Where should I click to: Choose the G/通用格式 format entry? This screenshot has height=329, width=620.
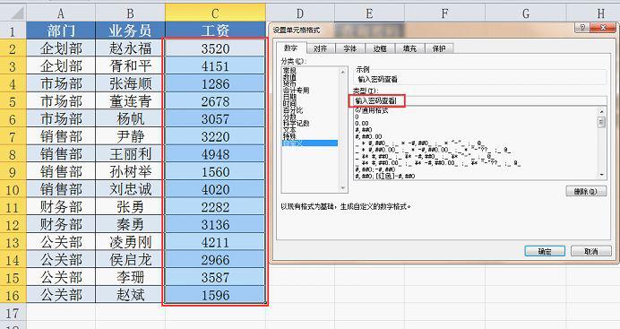point(372,110)
